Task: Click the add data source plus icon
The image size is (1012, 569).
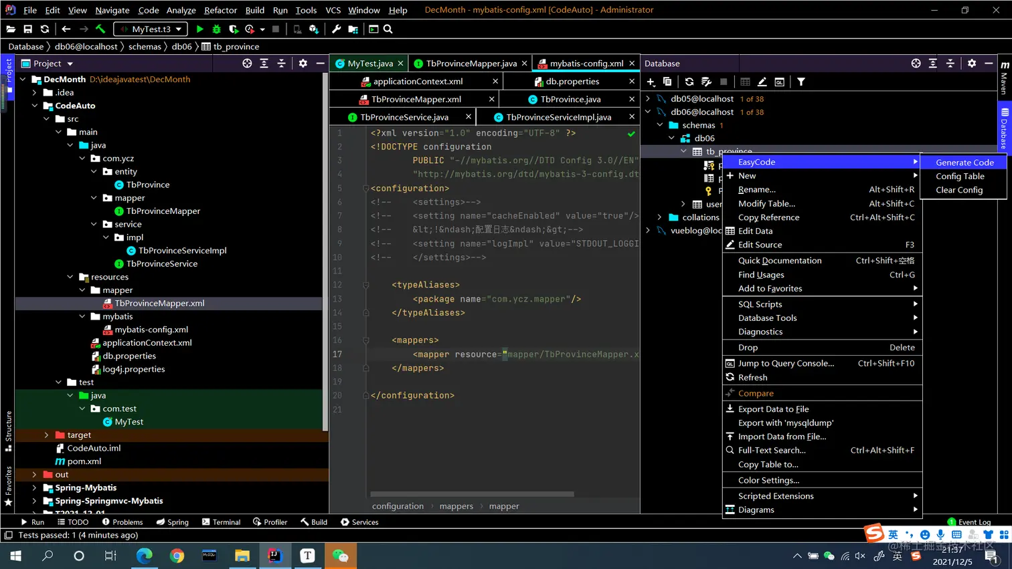Action: click(x=651, y=82)
